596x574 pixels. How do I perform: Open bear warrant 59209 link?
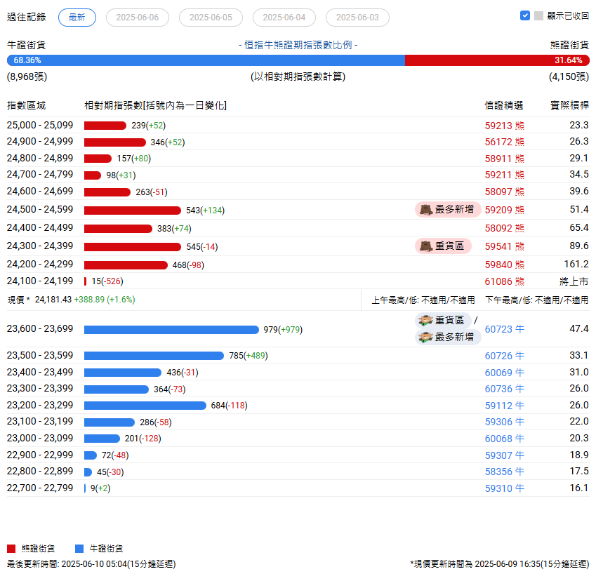tap(505, 210)
